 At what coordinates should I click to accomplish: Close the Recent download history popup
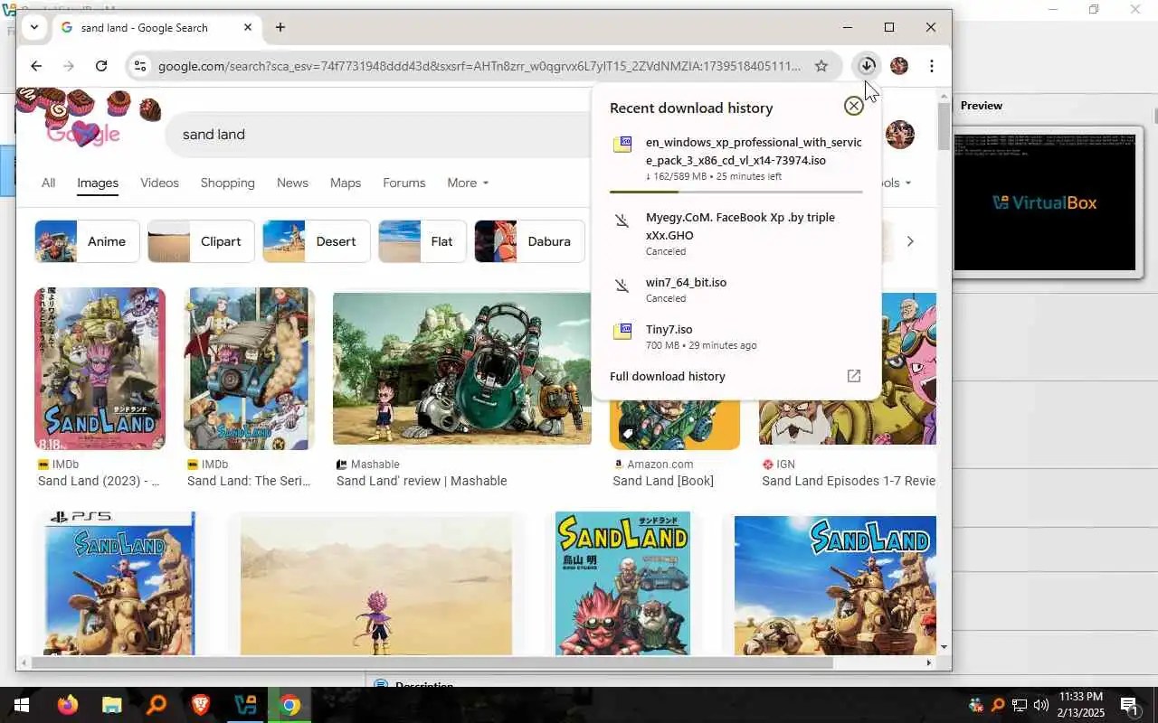click(x=853, y=107)
